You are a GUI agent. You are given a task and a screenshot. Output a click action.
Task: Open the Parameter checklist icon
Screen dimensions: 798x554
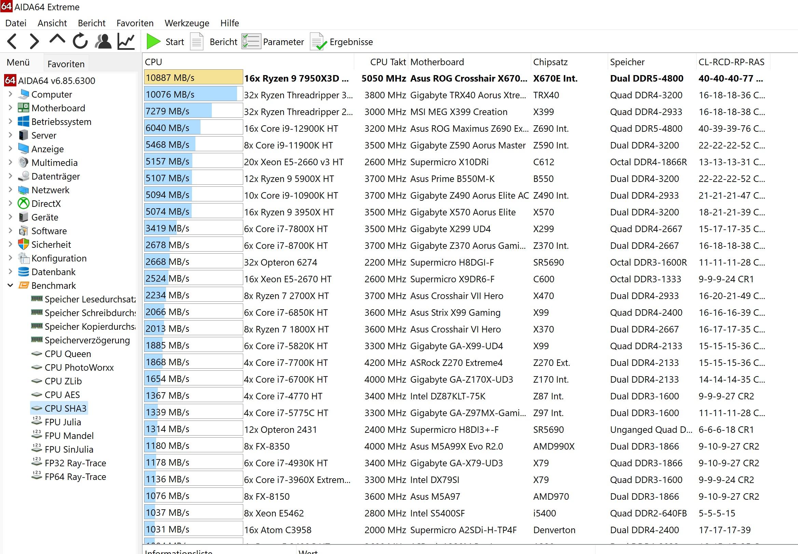click(x=251, y=42)
